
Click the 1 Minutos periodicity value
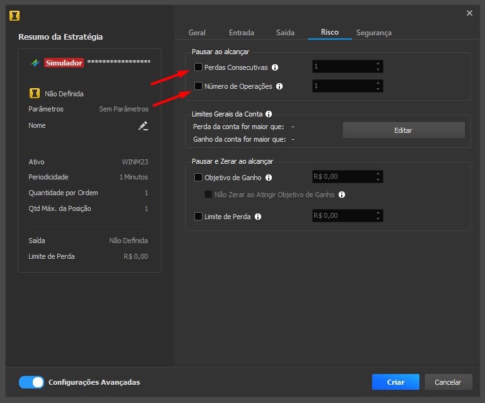134,177
